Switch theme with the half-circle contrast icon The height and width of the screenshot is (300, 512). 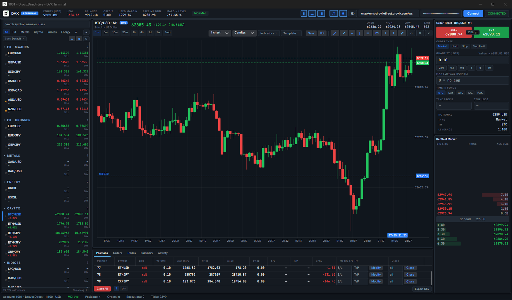353,13
